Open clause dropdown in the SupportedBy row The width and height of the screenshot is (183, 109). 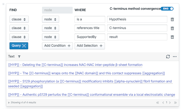click(19, 37)
